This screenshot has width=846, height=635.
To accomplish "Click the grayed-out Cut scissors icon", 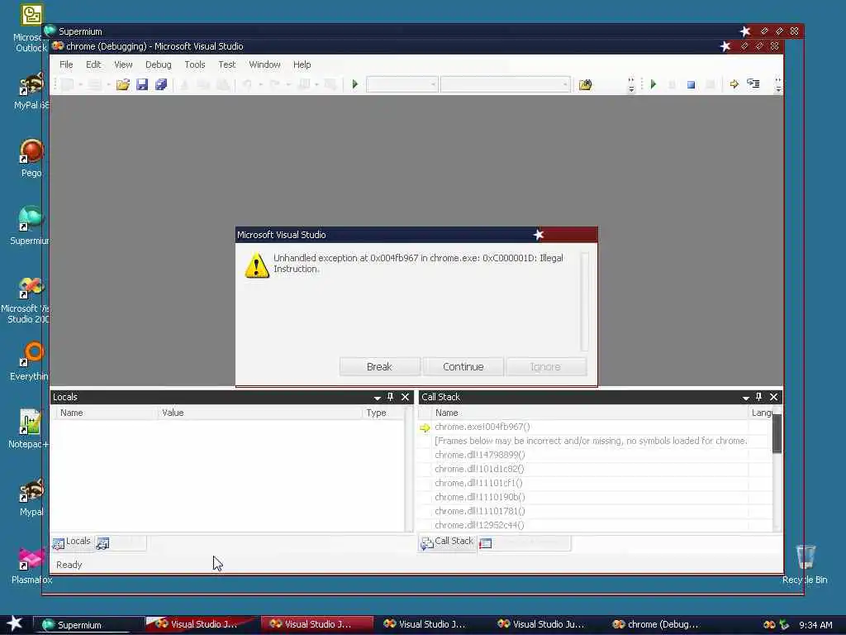I will tap(184, 84).
